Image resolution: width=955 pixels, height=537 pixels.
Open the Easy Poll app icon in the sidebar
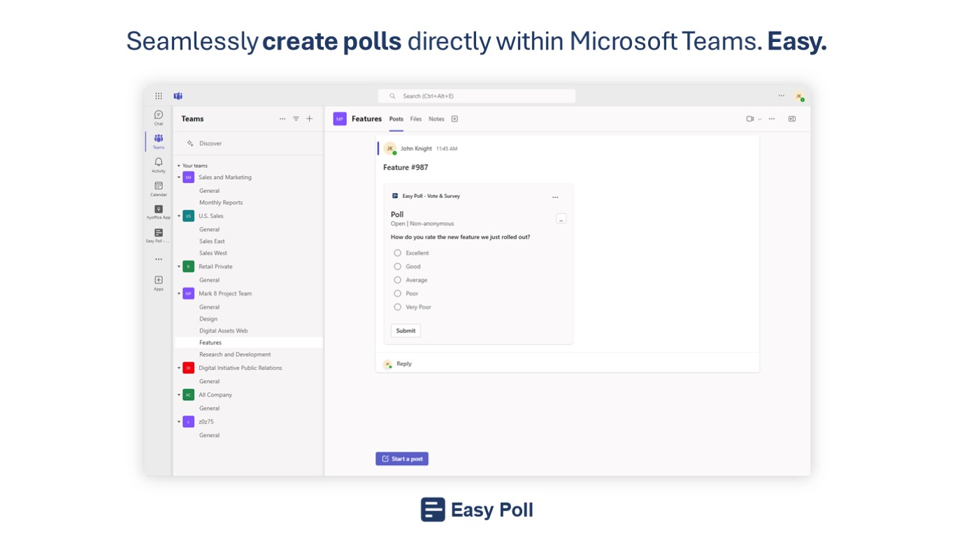coord(159,234)
